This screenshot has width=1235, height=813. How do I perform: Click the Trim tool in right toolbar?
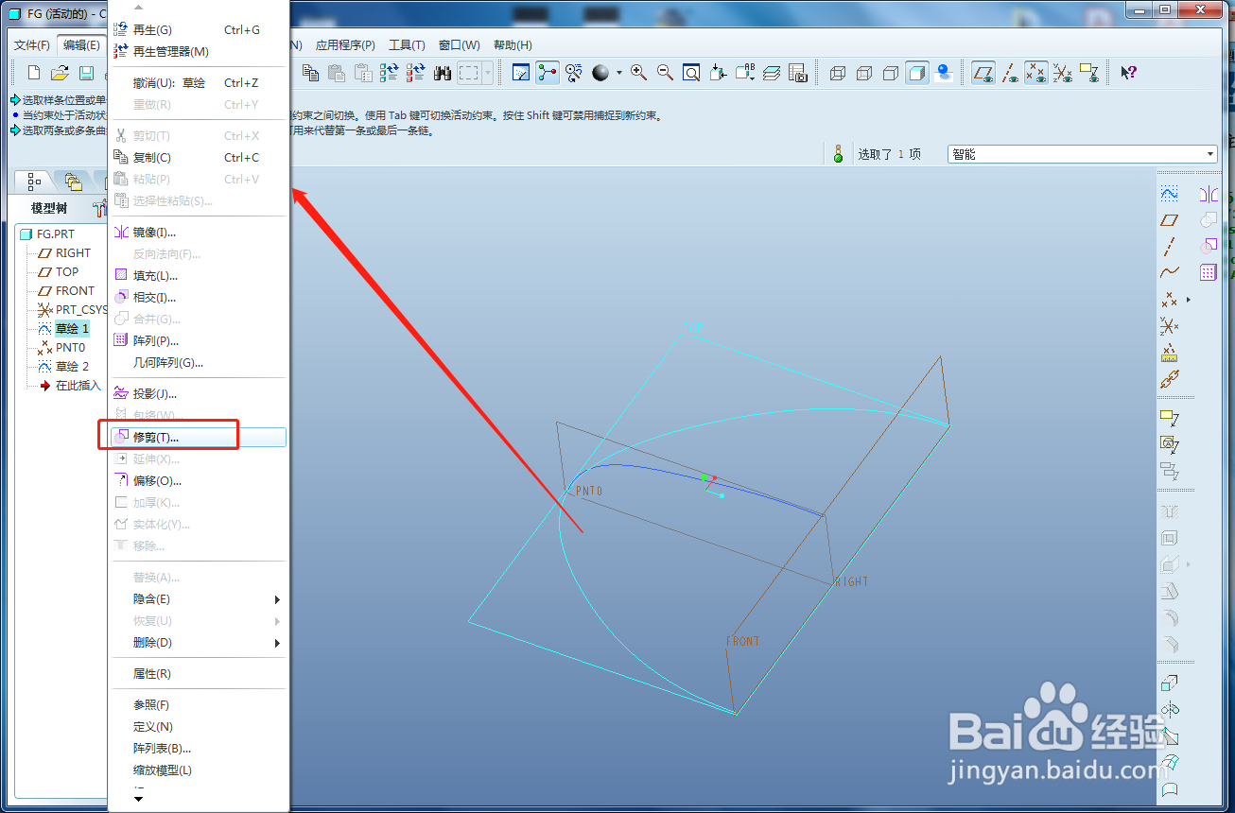(x=1209, y=246)
